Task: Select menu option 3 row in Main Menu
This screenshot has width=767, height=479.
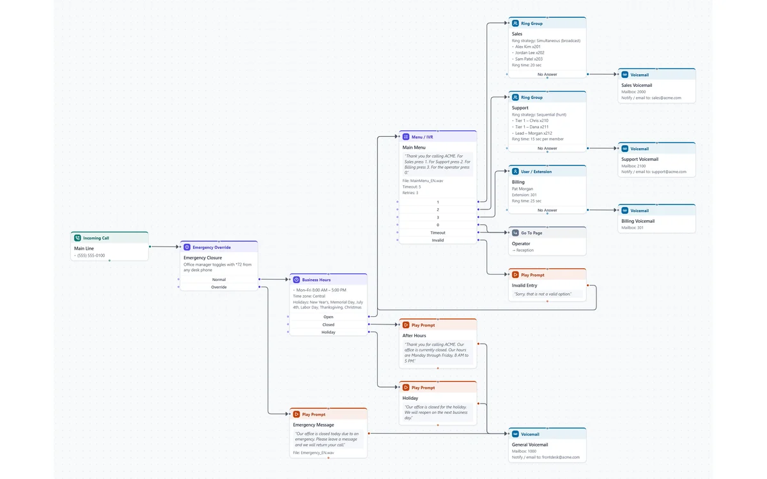Action: (438, 217)
